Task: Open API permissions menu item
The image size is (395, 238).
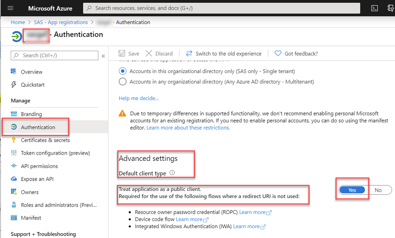Action: point(39,166)
